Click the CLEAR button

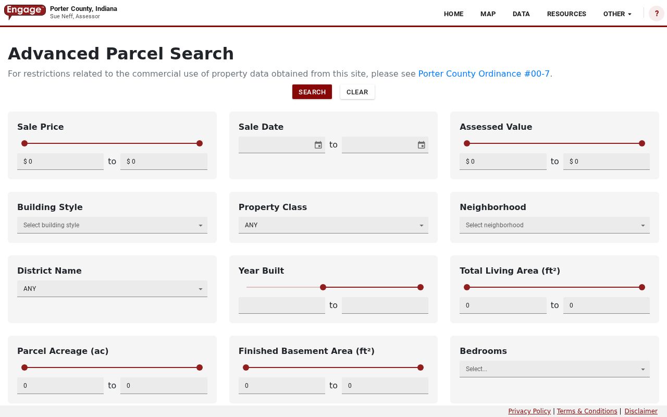357,92
